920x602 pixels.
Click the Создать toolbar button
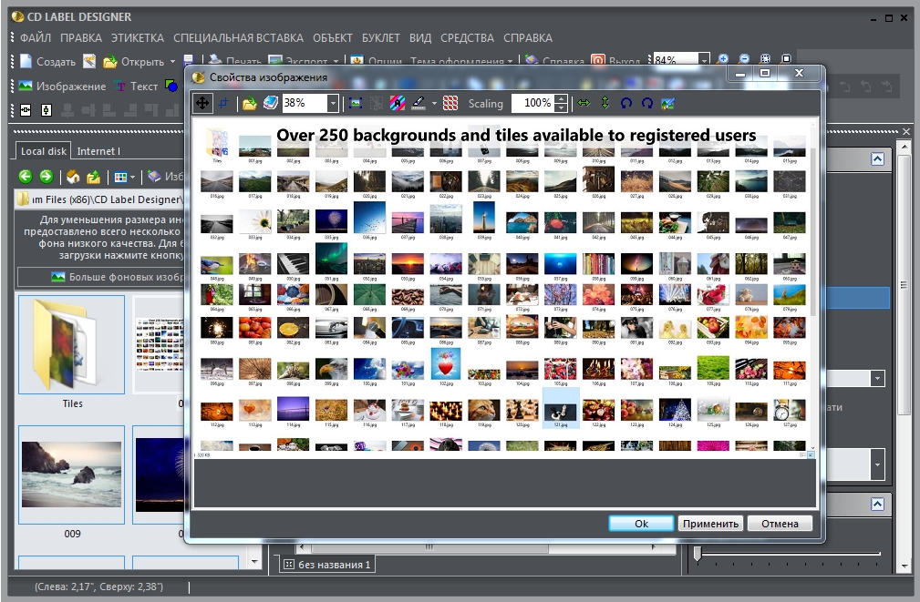(48, 62)
